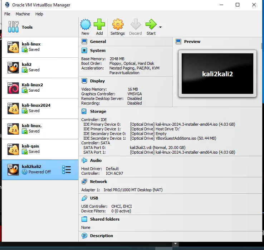The width and height of the screenshot is (264, 250).
Task: Click the scroll-down arrow at window bottom
Action: (175, 244)
